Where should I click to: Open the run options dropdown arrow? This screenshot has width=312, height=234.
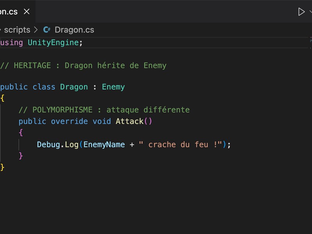[x=310, y=12]
